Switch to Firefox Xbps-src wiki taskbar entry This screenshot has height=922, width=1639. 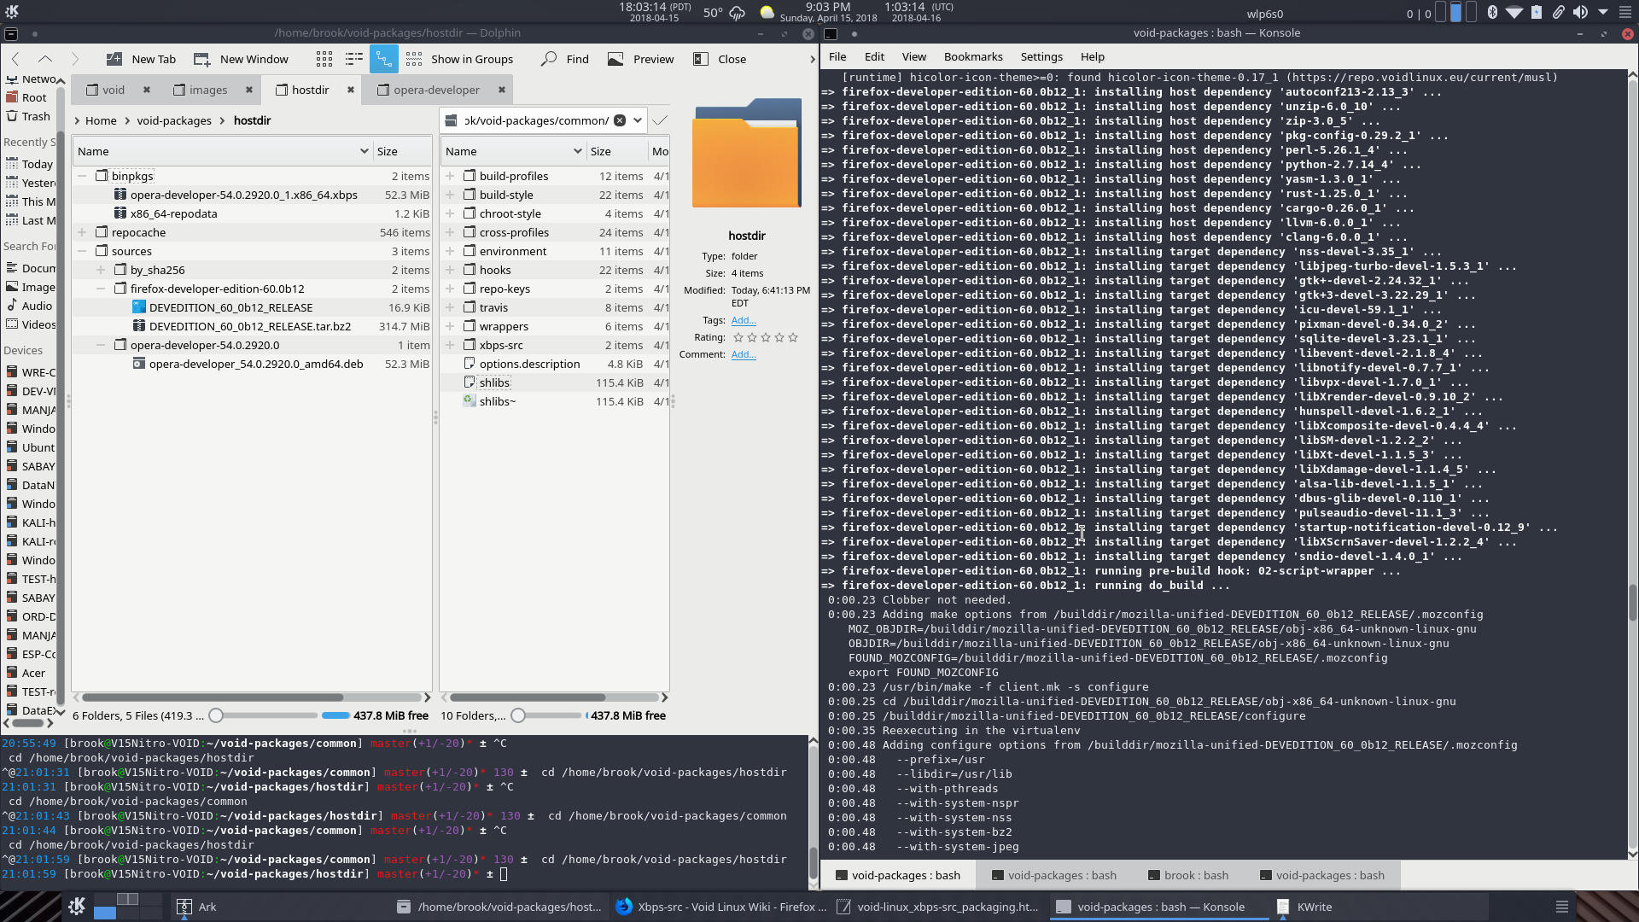tap(721, 907)
